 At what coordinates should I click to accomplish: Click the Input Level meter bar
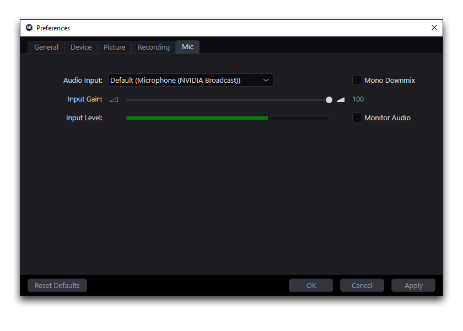[x=228, y=118]
